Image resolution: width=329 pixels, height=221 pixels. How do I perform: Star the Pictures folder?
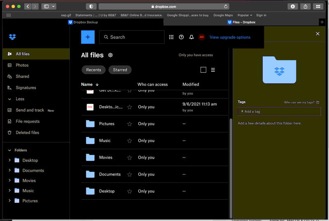click(x=130, y=124)
